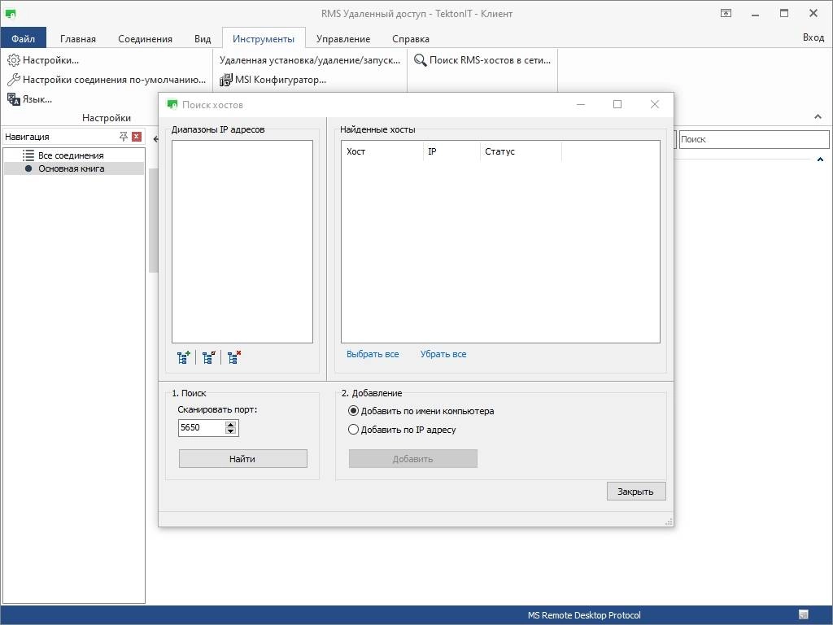Collapse the section below the Поиск box
The height and width of the screenshot is (625, 833).
click(x=820, y=160)
